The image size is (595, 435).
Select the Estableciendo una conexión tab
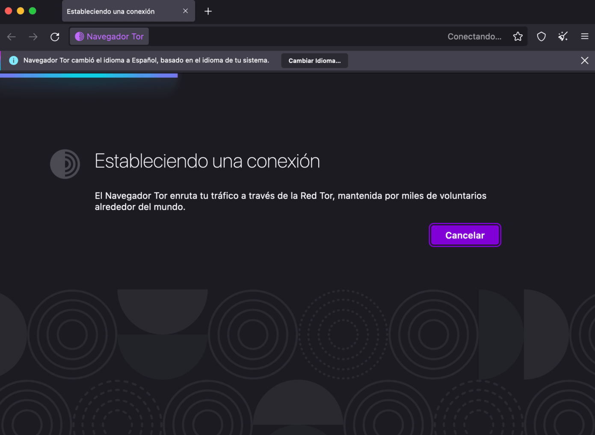pos(128,11)
